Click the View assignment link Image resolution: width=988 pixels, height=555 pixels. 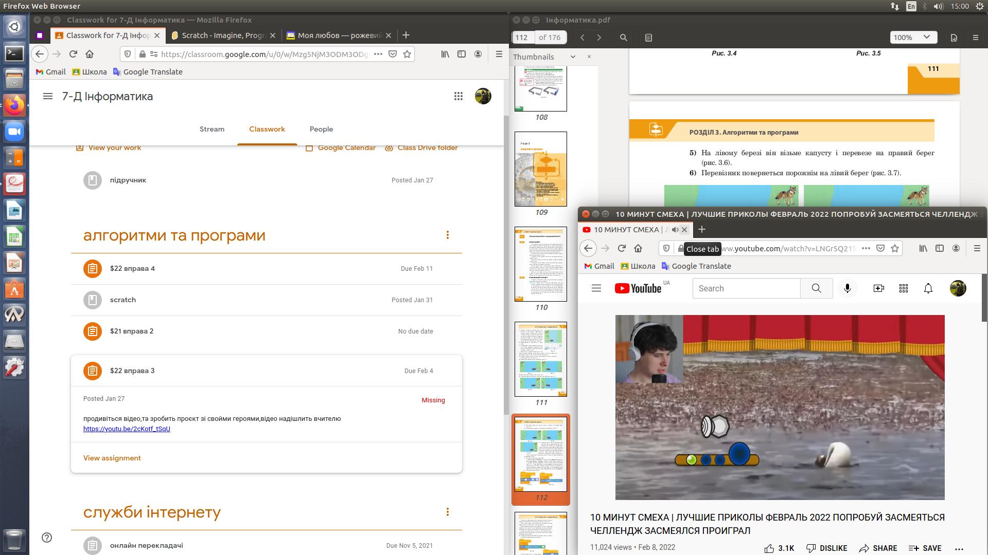coord(112,458)
